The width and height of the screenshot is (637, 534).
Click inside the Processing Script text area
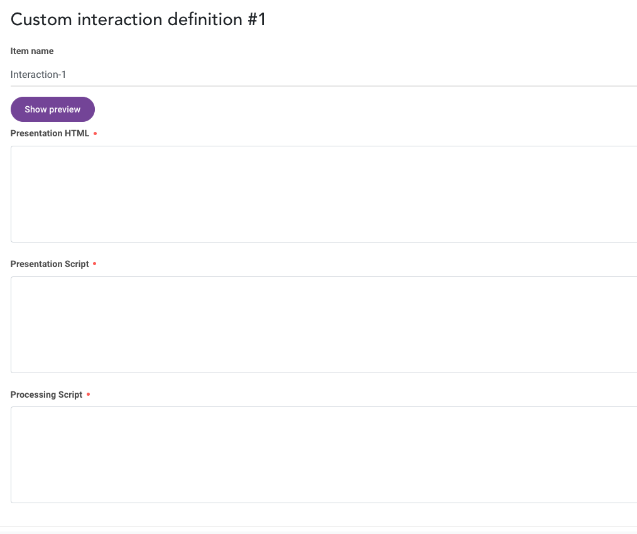324,455
